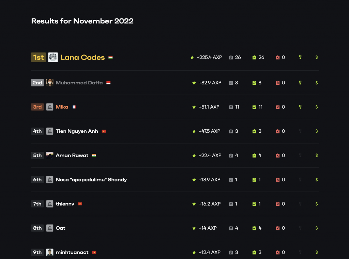Click Muhammad Daffa's trophy icon
This screenshot has height=259, width=349.
pyautogui.click(x=300, y=83)
